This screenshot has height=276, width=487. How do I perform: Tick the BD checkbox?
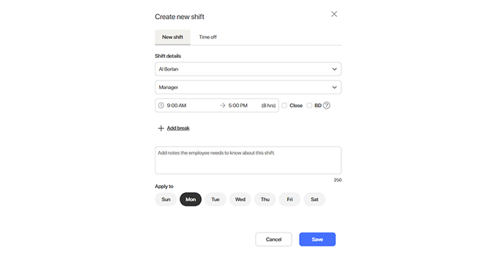310,105
